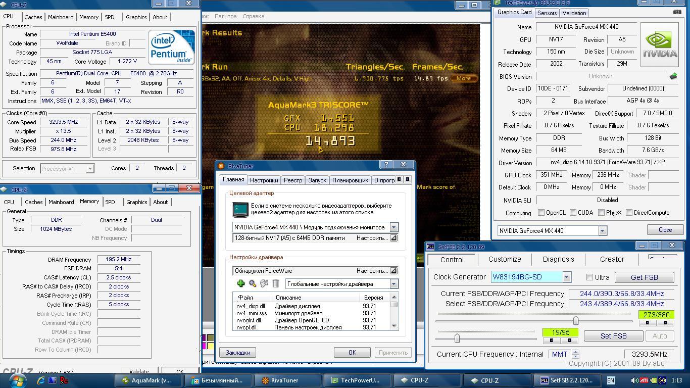Expand the adapter Настроить triangle button
This screenshot has height=388, width=690.
(x=393, y=238)
